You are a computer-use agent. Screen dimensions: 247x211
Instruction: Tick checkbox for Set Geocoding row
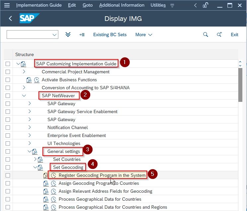[x=8, y=167]
